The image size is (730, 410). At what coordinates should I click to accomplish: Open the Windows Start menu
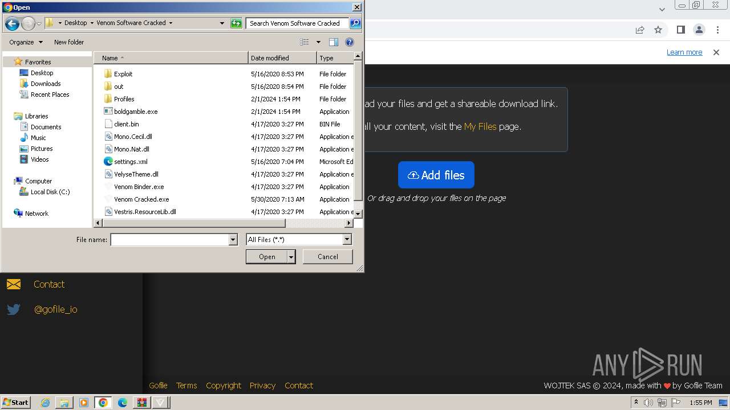[x=16, y=402]
